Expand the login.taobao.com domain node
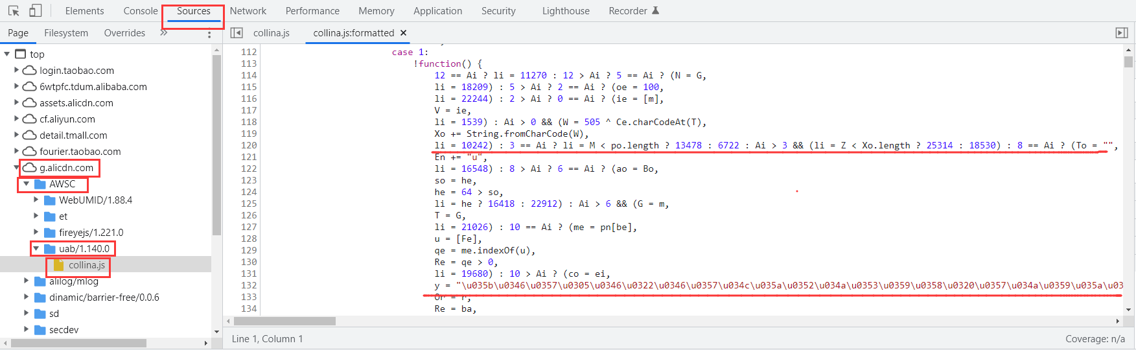This screenshot has height=350, width=1136. click(x=17, y=71)
